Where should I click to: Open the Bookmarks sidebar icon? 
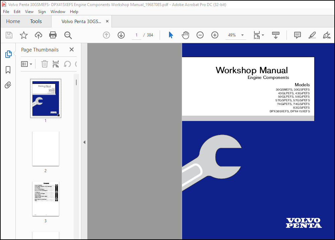coord(8,70)
